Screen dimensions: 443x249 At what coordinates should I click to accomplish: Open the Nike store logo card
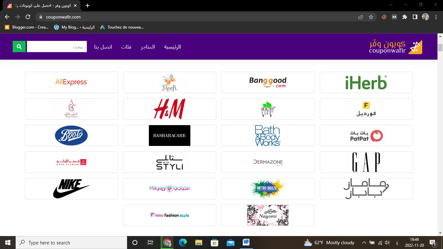(x=71, y=189)
